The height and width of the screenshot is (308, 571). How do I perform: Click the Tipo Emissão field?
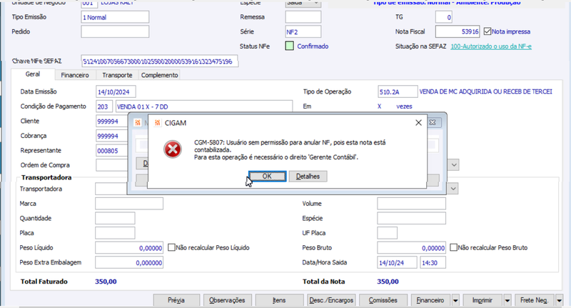pyautogui.click(x=115, y=17)
